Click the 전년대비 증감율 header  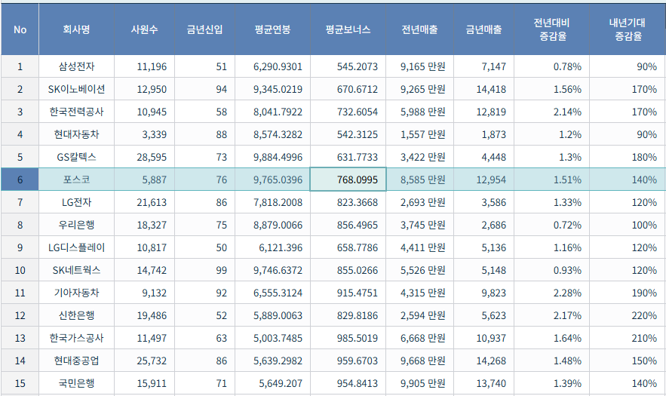(552, 29)
